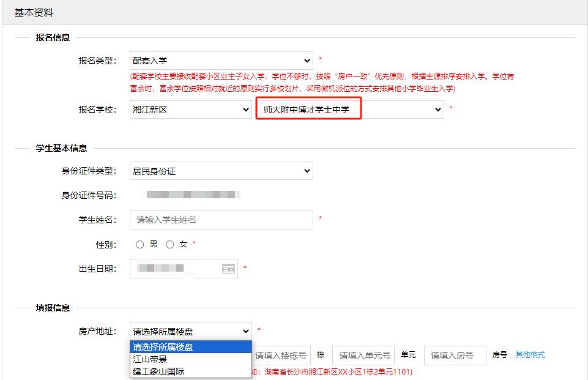
Task: Choose 江山帝景 from the dropdown list
Action: (x=150, y=359)
